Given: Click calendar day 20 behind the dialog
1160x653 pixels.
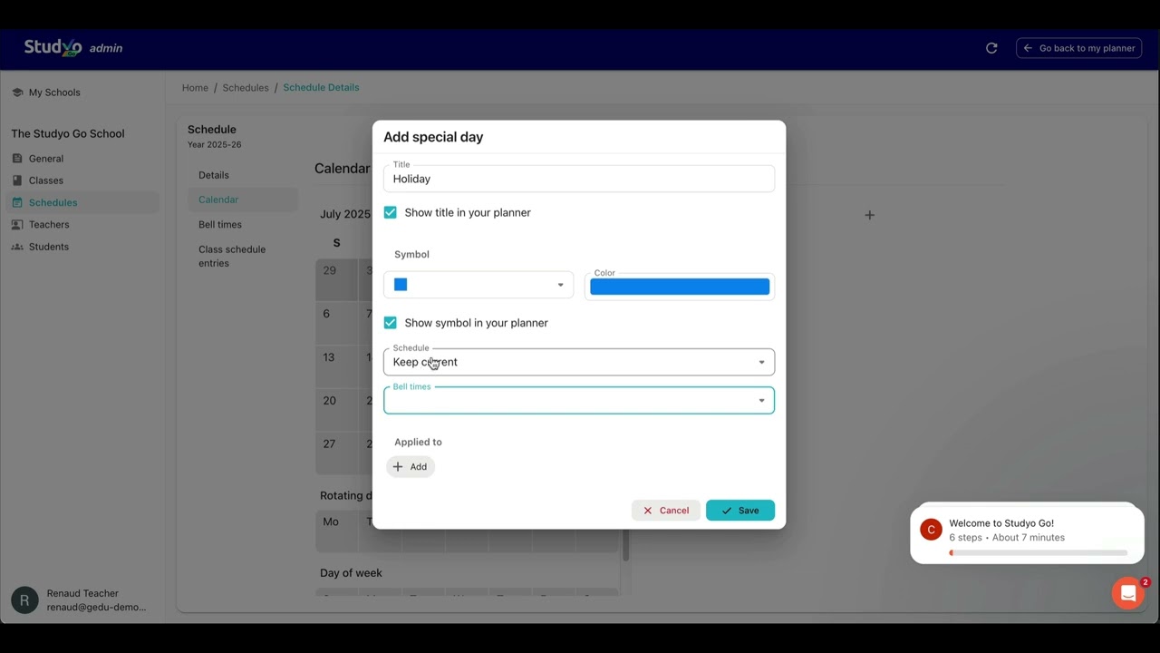Looking at the screenshot, I should (x=337, y=409).
